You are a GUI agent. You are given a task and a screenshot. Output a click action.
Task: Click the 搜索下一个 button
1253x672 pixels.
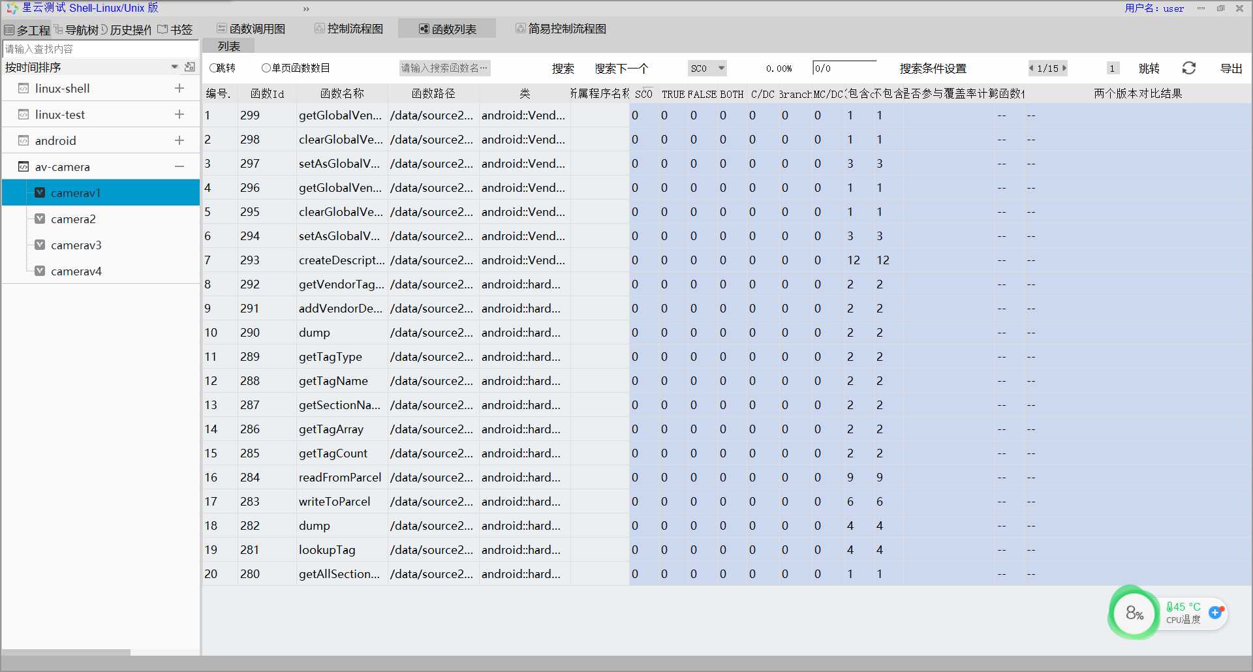coord(621,69)
